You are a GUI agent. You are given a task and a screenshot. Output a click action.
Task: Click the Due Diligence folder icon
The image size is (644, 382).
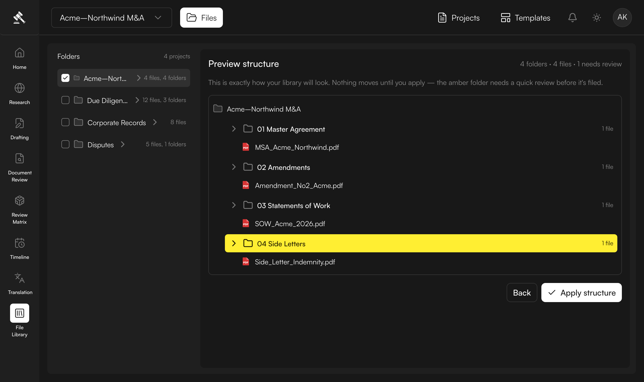78,100
